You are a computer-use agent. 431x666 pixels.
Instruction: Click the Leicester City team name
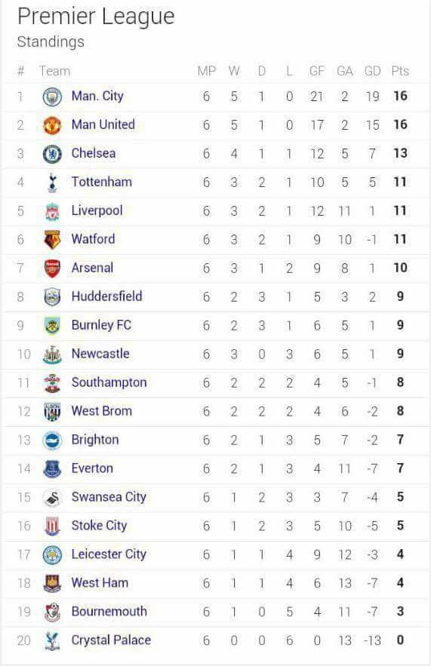(109, 554)
